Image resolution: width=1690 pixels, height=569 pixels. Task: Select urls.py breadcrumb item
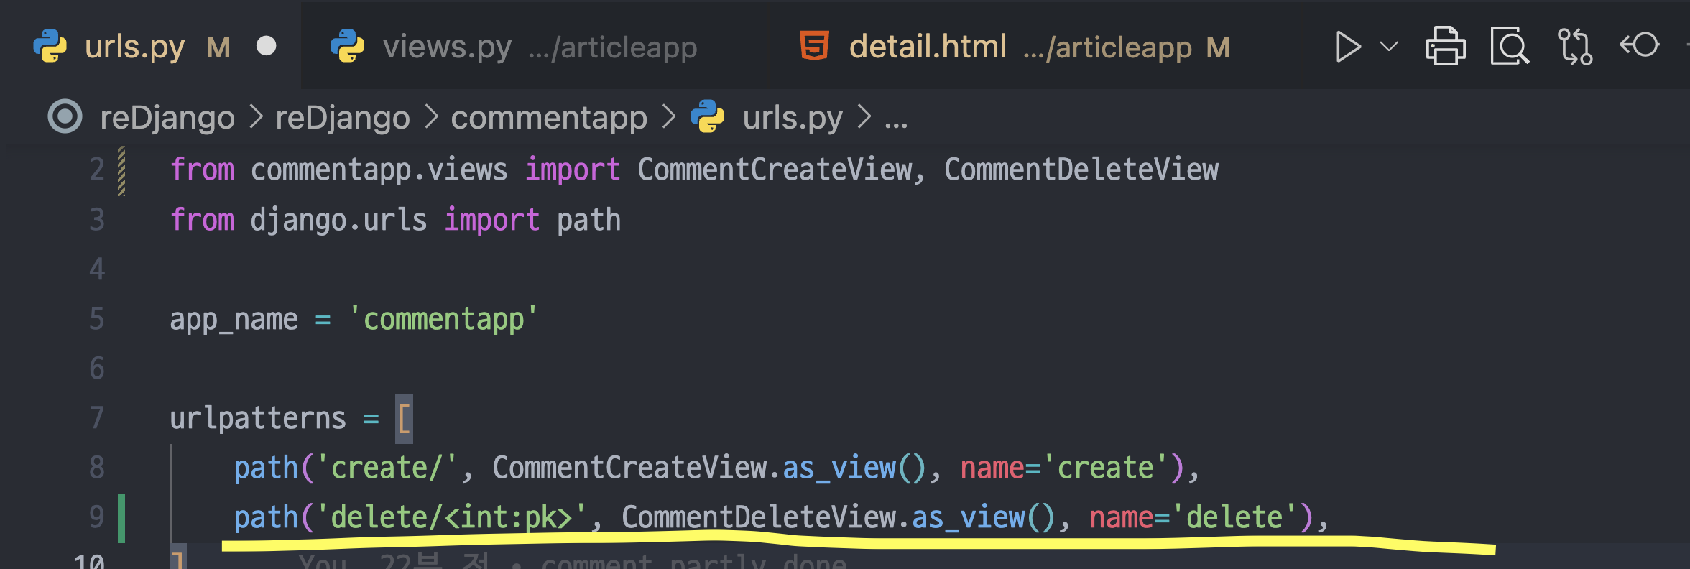[792, 118]
